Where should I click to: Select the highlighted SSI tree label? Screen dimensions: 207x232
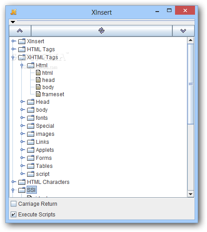click(x=32, y=190)
